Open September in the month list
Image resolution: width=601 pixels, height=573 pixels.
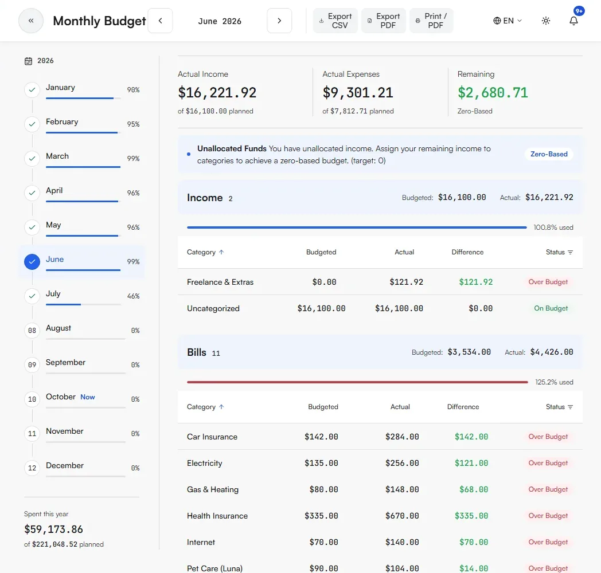[x=82, y=365]
